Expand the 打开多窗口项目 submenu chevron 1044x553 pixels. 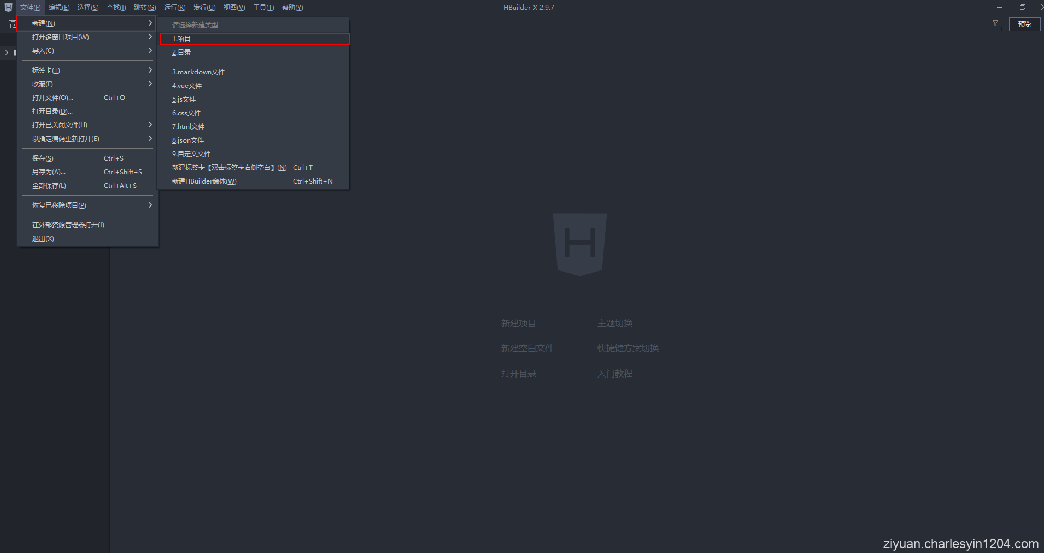(150, 37)
